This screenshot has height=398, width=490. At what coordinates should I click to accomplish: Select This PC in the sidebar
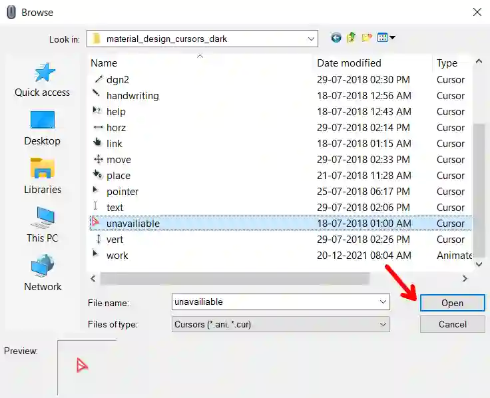[43, 224]
